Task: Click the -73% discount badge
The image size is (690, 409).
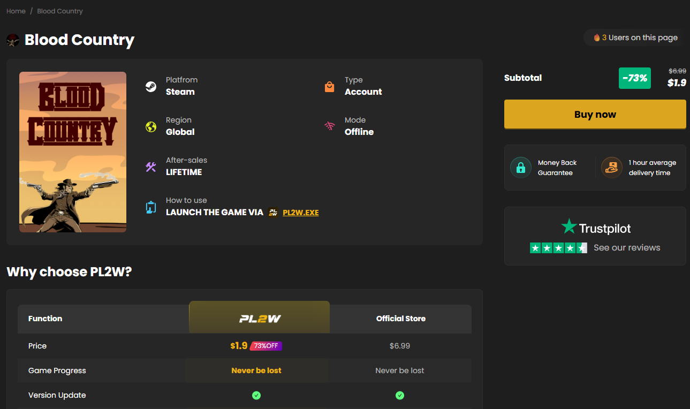Action: tap(634, 78)
